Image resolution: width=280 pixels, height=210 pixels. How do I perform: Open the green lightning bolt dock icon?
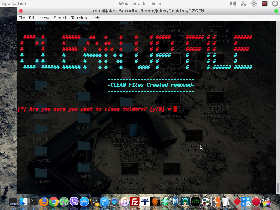(165, 202)
